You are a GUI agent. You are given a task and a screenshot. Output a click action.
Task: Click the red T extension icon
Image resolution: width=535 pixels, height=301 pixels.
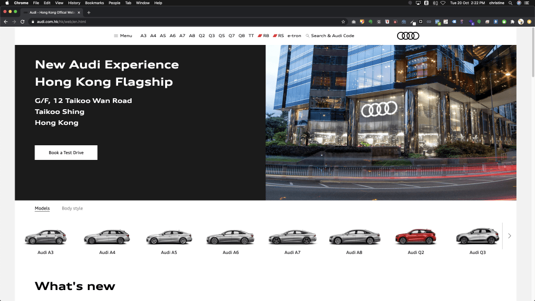[x=387, y=21]
